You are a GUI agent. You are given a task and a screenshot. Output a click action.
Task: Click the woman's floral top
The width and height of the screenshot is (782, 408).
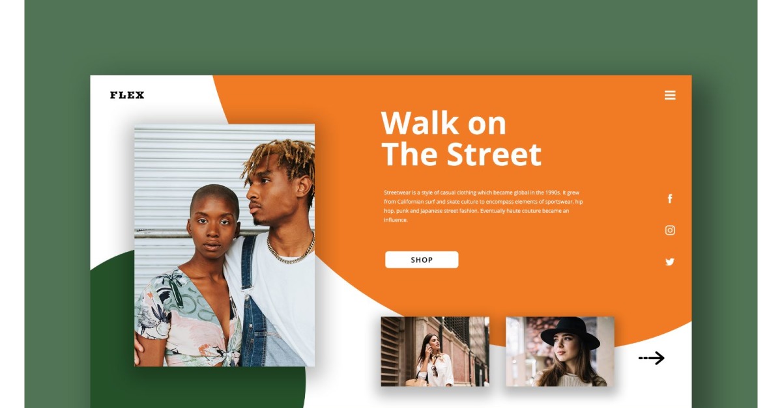[x=189, y=319]
